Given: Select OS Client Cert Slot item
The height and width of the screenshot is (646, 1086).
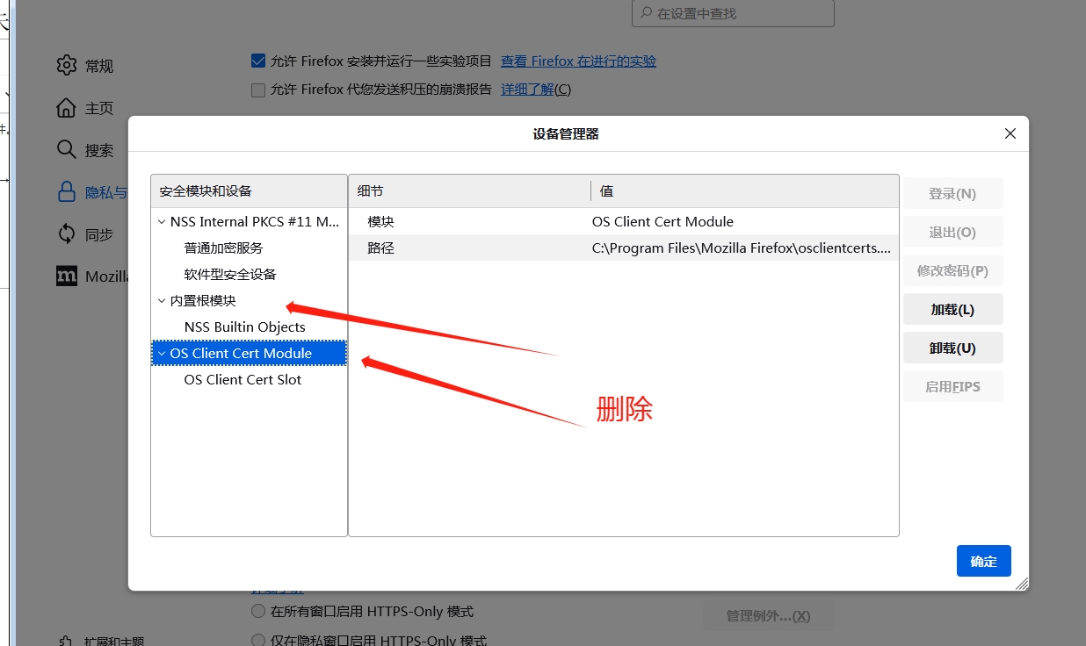Looking at the screenshot, I should 243,380.
